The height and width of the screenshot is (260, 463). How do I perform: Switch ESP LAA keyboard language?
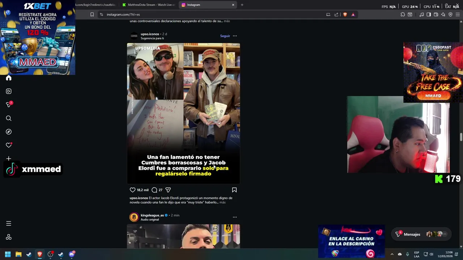[417, 254]
